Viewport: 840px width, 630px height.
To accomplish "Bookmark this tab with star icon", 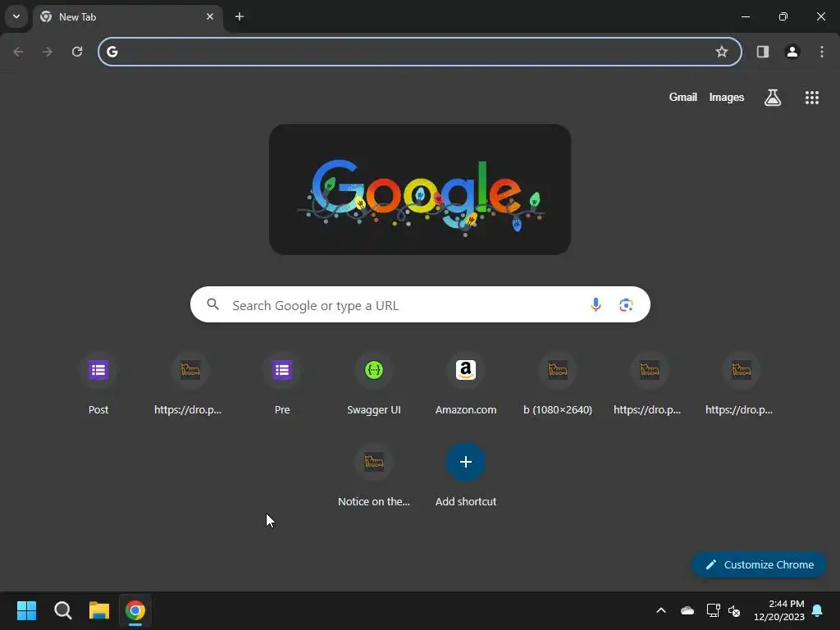I will click(722, 52).
